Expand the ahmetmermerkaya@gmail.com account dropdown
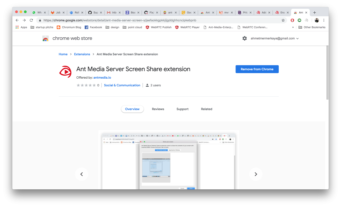 click(275, 38)
